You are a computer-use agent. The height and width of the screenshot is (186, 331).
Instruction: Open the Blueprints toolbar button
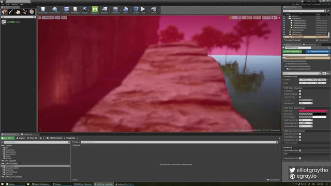click(x=104, y=10)
